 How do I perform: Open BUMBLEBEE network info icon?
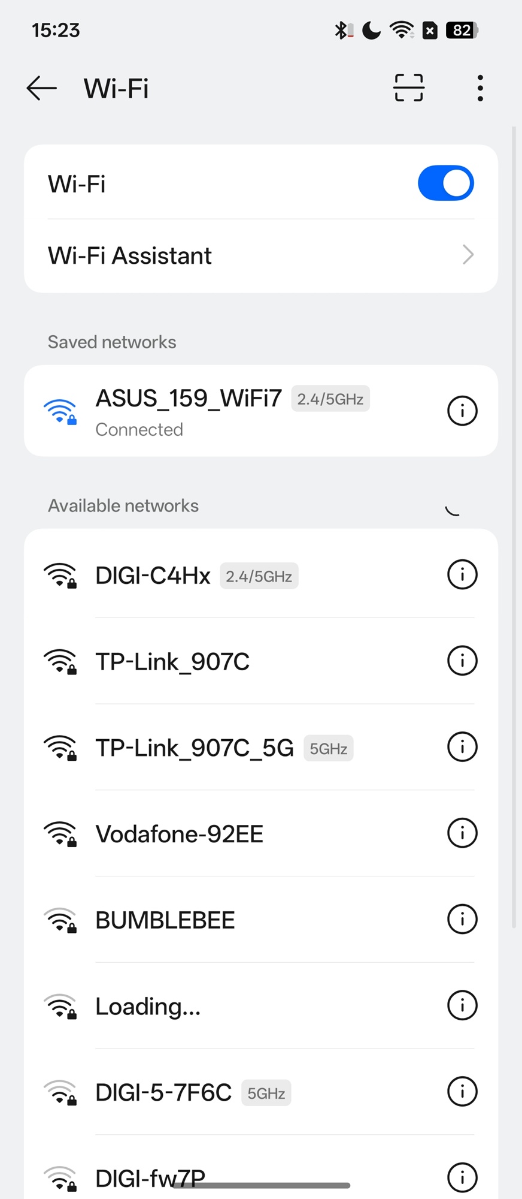tap(462, 919)
